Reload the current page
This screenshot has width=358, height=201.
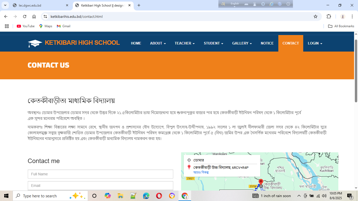click(x=25, y=16)
